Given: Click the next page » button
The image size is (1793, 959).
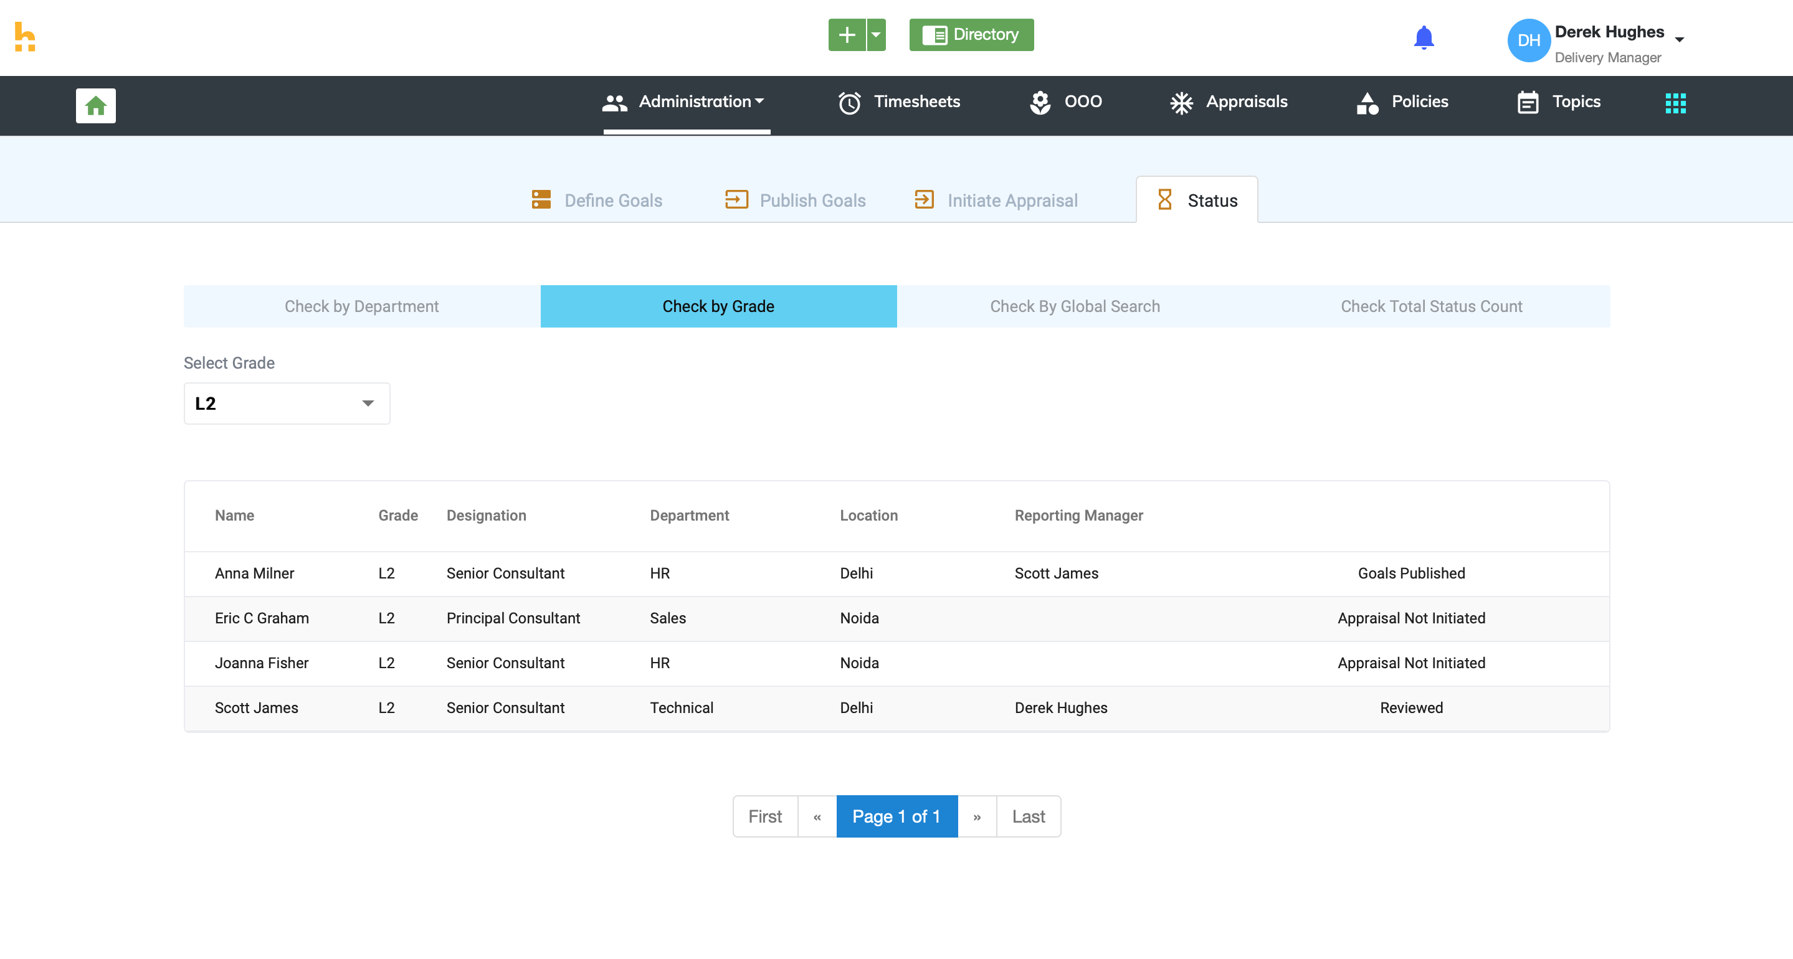Looking at the screenshot, I should 977,816.
